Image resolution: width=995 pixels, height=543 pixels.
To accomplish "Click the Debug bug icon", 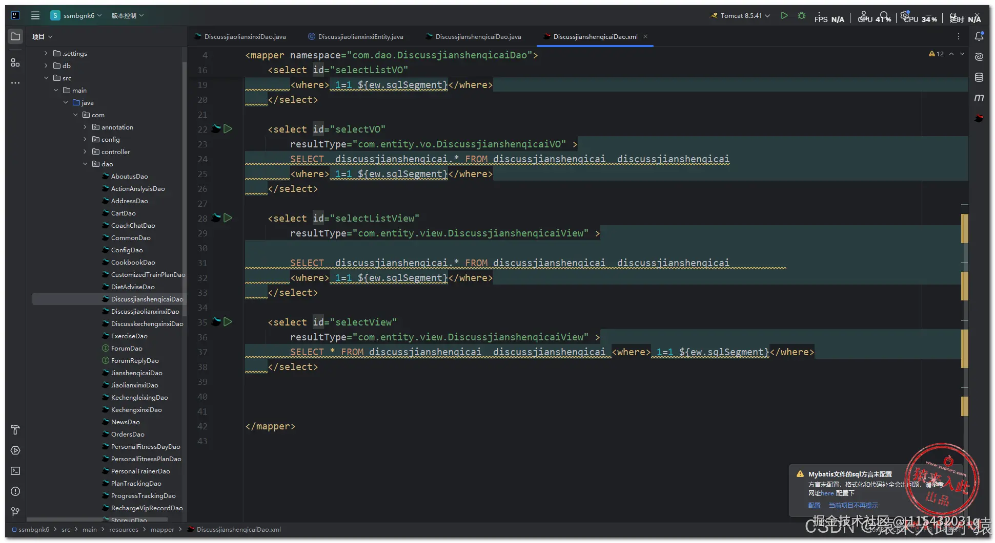I will (x=802, y=16).
